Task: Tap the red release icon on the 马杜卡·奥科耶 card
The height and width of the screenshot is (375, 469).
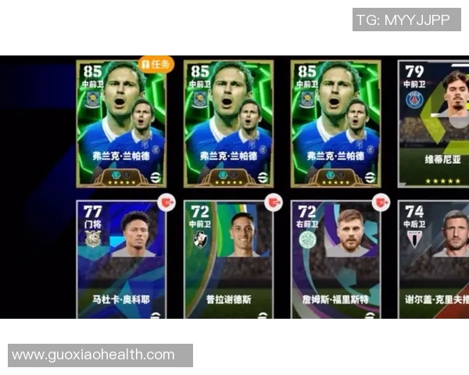Action: click(x=166, y=202)
